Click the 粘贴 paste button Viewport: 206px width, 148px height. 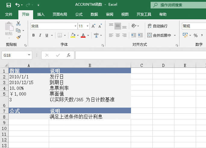[9, 30]
